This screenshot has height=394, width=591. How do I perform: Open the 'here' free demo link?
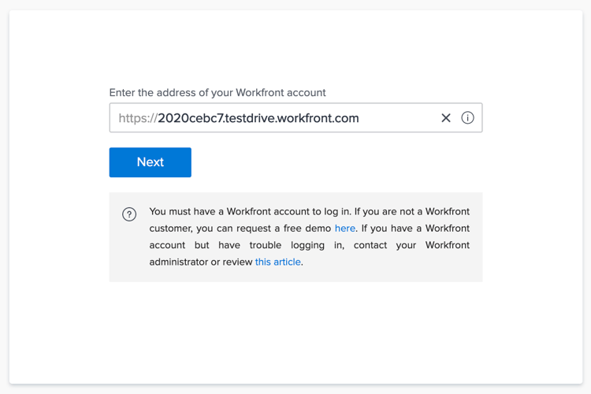(345, 229)
